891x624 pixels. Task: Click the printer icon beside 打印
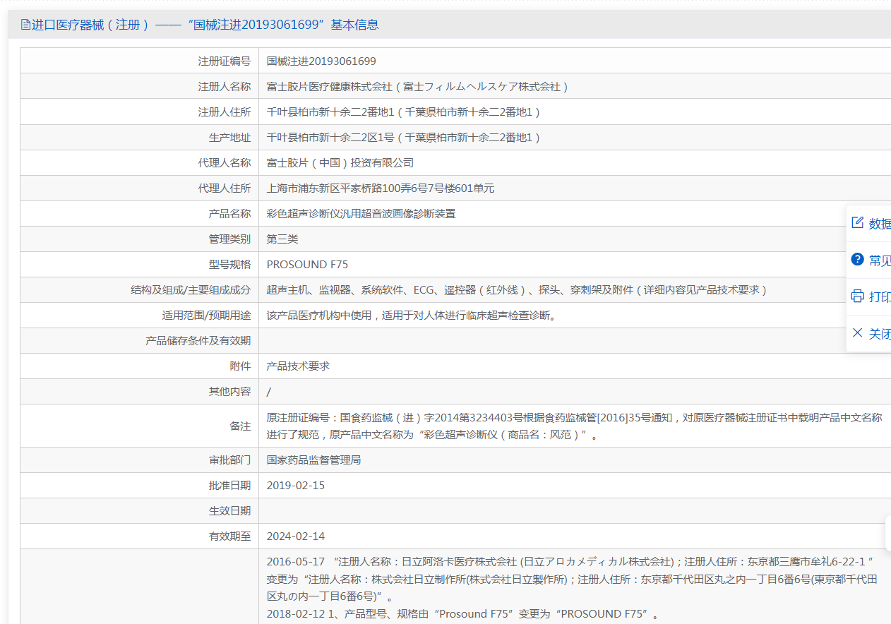858,296
